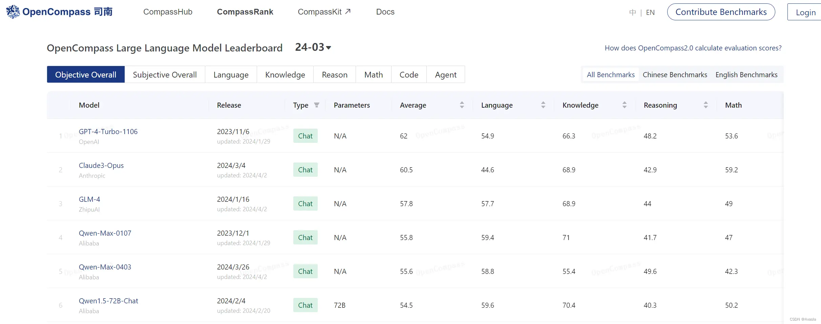The height and width of the screenshot is (324, 821).
Task: Switch to the Knowledge tab
Action: (x=285, y=74)
